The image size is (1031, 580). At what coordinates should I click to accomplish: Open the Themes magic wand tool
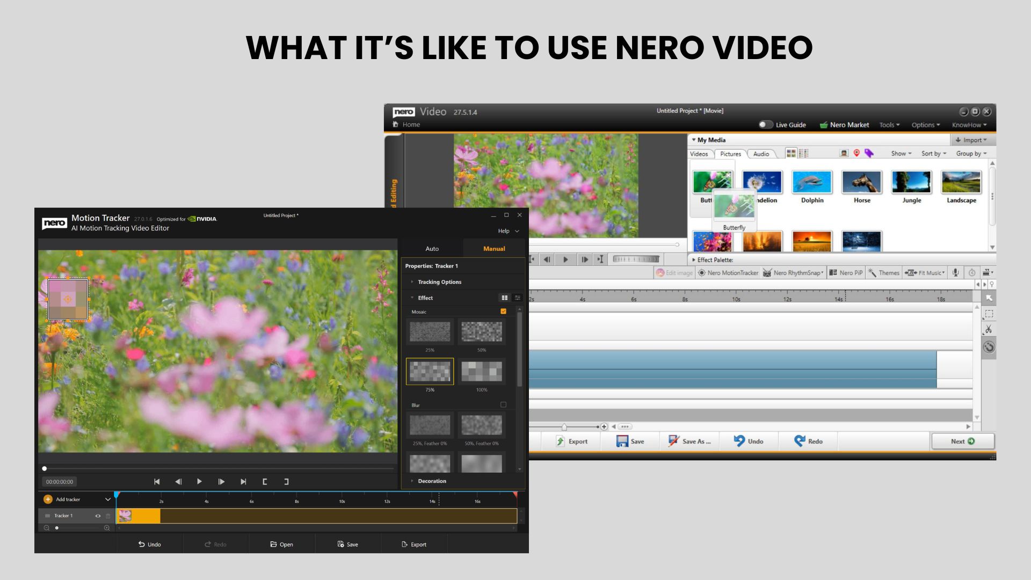tap(883, 273)
